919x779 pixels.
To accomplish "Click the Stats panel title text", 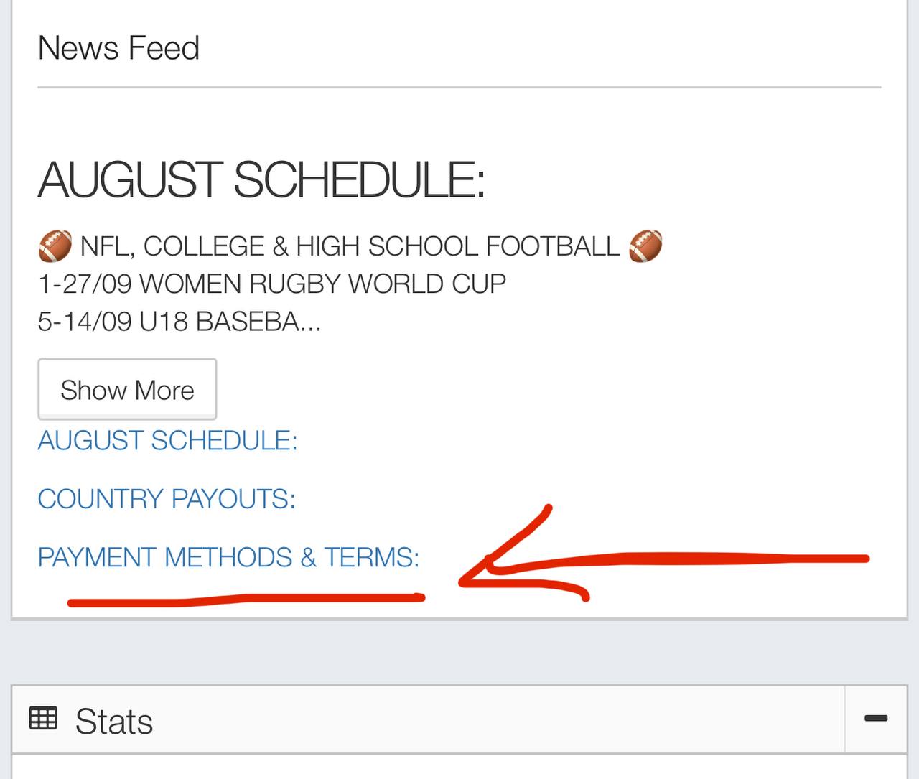I will tap(114, 722).
